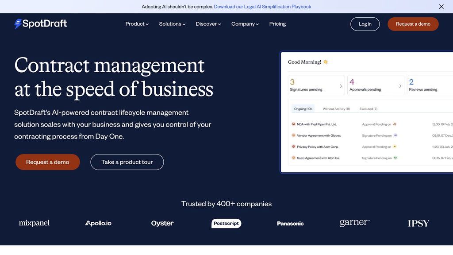The width and height of the screenshot is (453, 255).
Task: Click status icon beside Vendor Agreement with Globex
Action: 294,135
